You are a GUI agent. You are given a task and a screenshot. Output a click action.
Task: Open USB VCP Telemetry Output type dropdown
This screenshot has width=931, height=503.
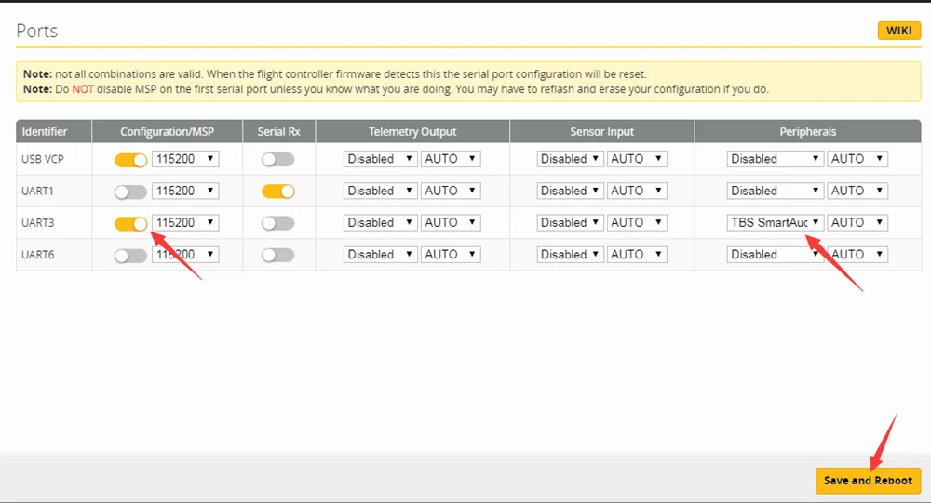click(380, 159)
